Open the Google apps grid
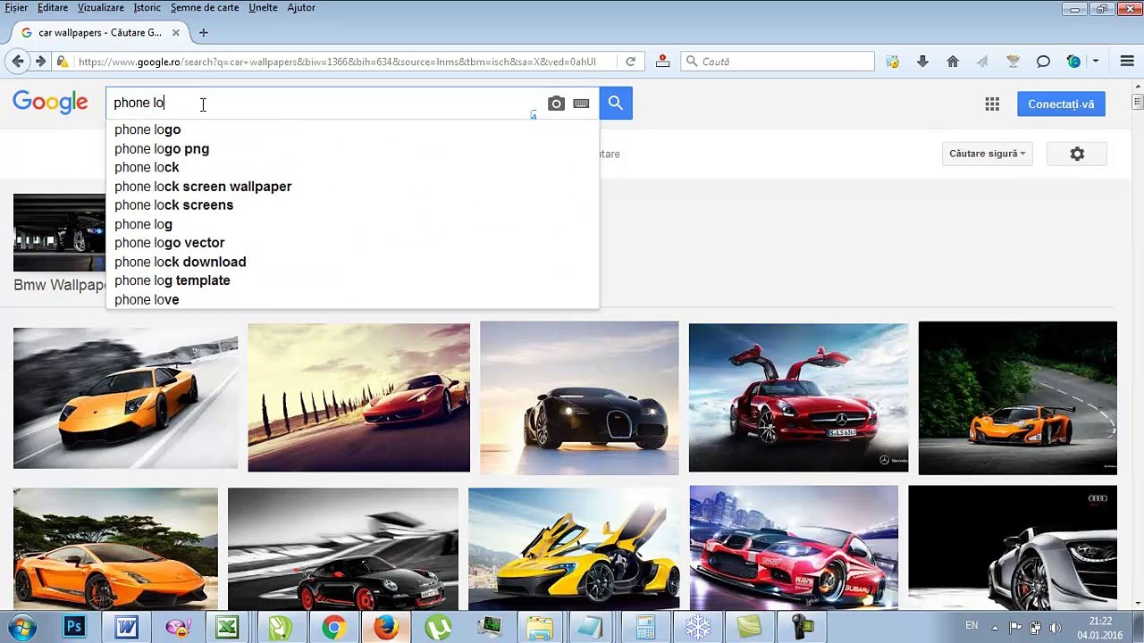The image size is (1144, 643). 992,104
